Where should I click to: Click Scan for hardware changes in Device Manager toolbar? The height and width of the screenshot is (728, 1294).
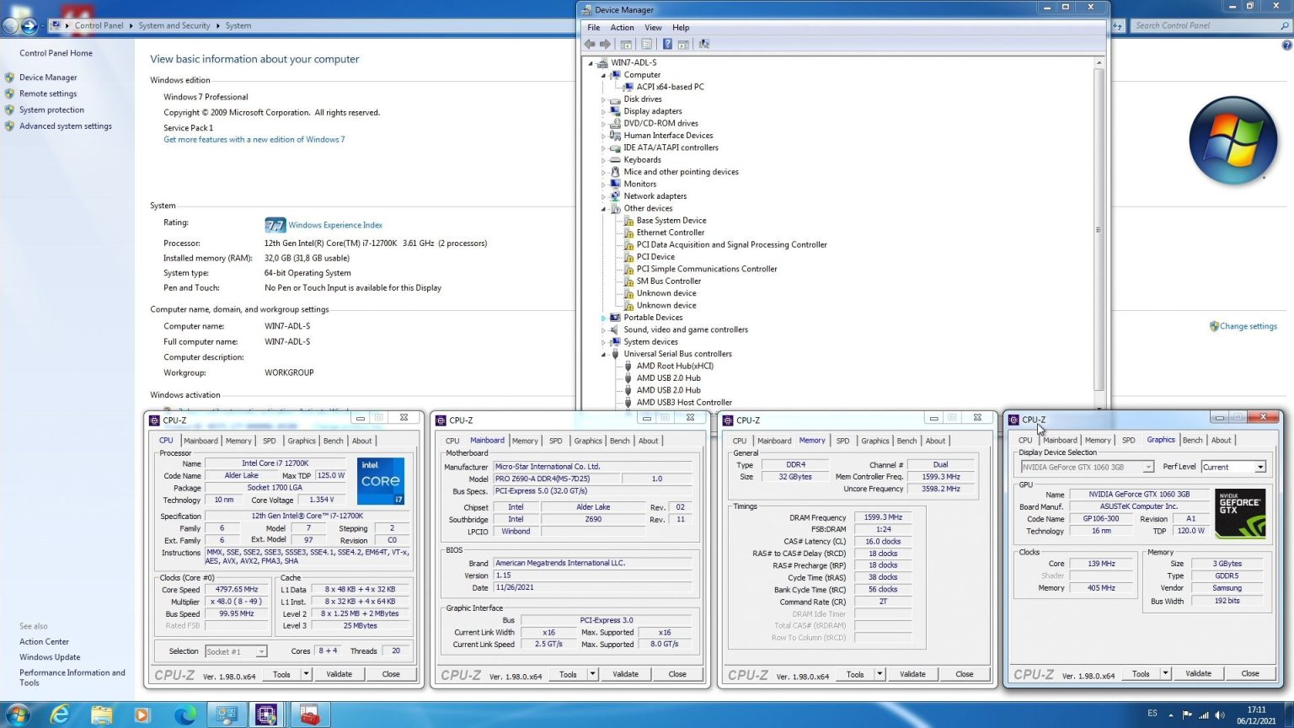(x=704, y=44)
